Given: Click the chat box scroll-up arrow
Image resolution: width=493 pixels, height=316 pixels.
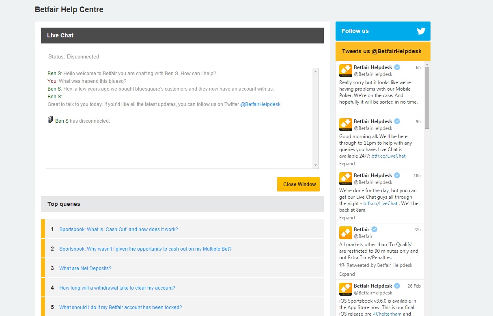Looking at the screenshot, I should [x=315, y=72].
